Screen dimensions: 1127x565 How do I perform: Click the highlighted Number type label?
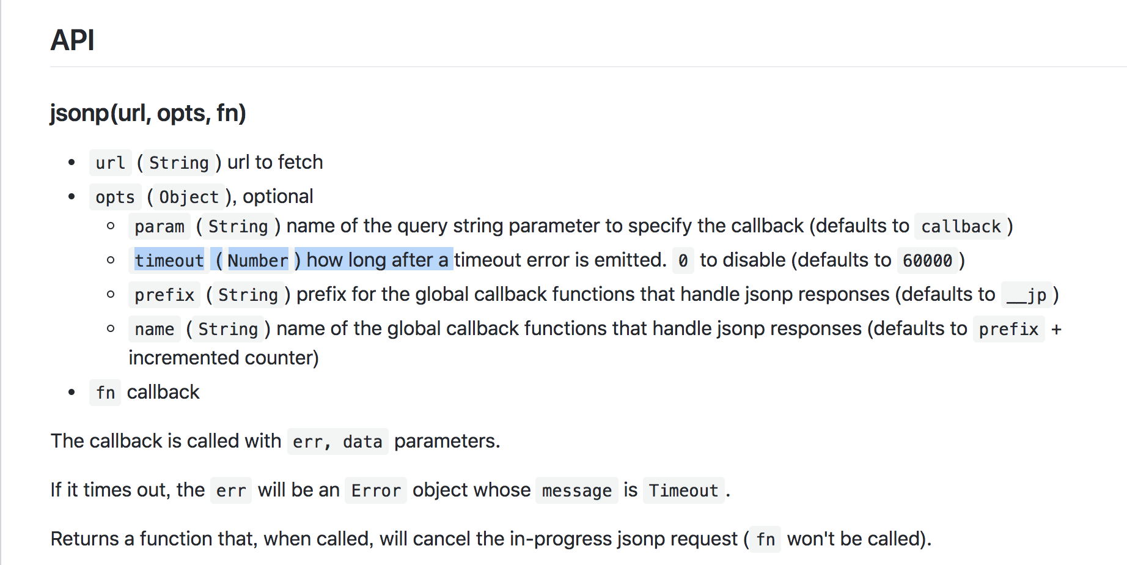tap(257, 260)
